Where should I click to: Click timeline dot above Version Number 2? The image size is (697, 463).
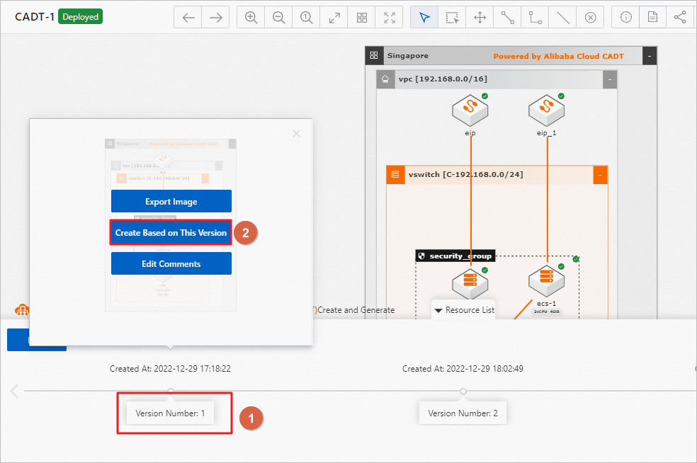(463, 391)
